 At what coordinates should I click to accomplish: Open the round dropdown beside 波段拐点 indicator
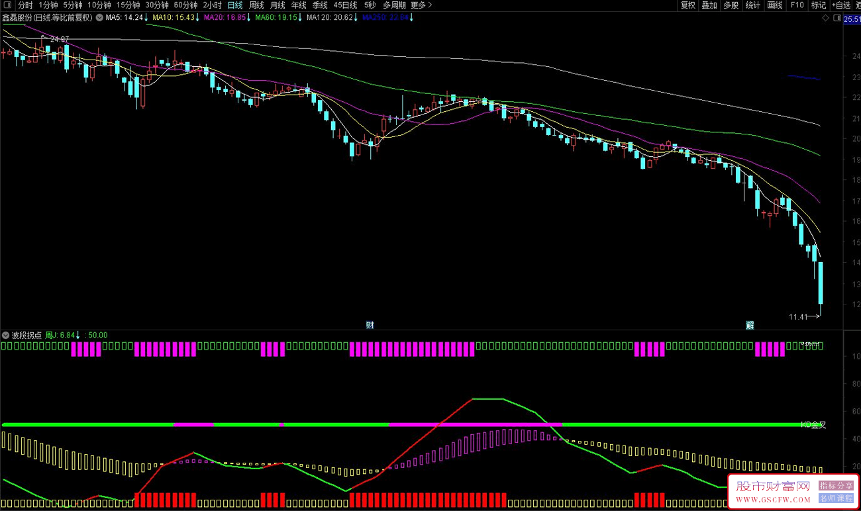[x=6, y=335]
